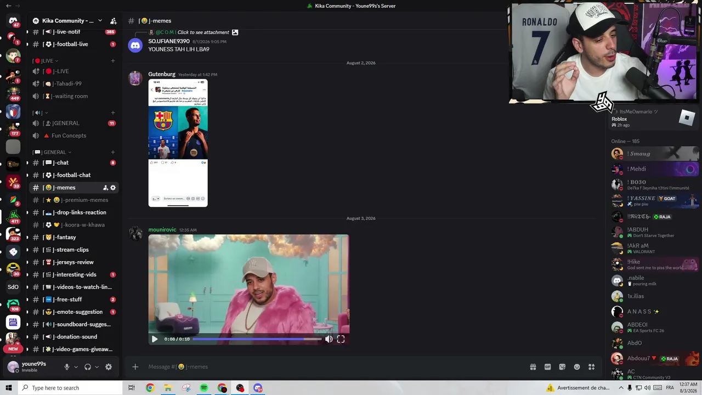Image resolution: width=702 pixels, height=395 pixels.
Task: Open member ABDEOI in the member list
Action: pos(655,327)
